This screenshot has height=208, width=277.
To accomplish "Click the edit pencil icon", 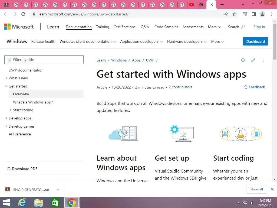I will [253, 60].
